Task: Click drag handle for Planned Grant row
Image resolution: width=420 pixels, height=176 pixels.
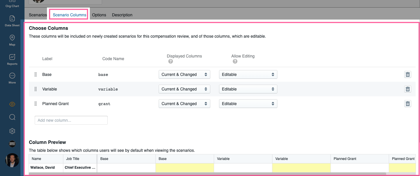Action: coord(36,104)
